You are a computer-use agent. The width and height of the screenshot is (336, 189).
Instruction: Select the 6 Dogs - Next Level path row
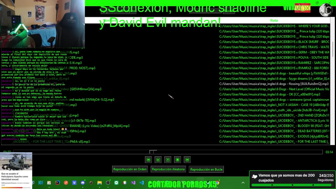[274, 89]
